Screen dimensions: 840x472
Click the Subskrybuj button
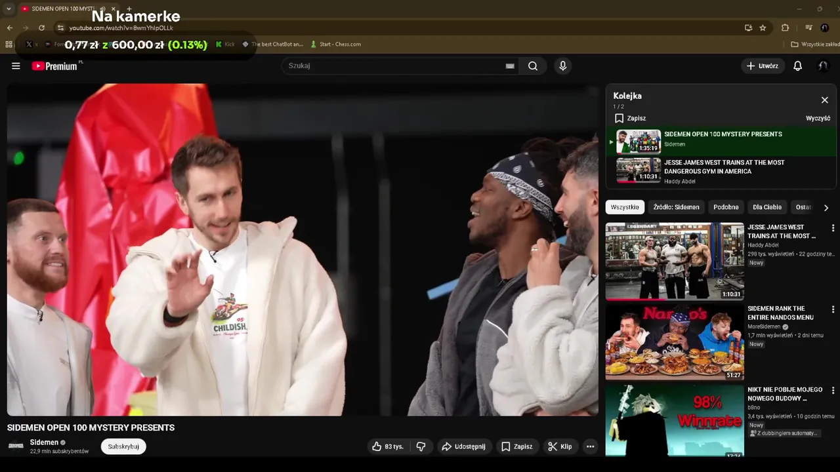[x=123, y=446]
